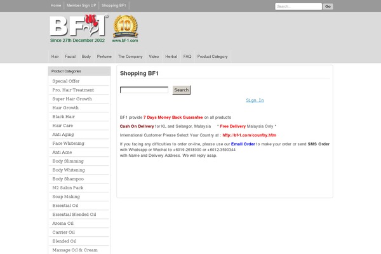Select Body Slimming category
Screen dimensions: 381x254
[79, 161]
